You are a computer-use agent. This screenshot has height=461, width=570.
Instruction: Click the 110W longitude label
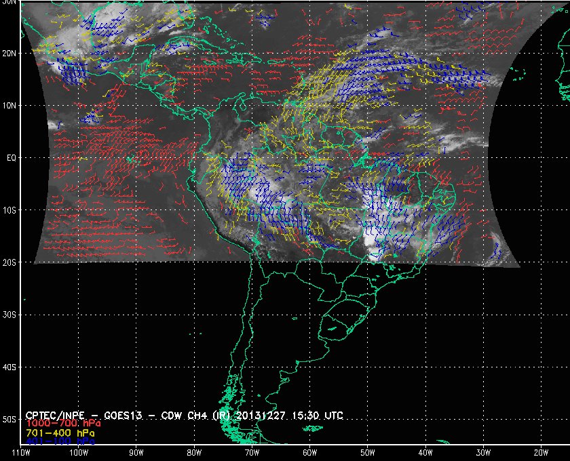click(21, 453)
